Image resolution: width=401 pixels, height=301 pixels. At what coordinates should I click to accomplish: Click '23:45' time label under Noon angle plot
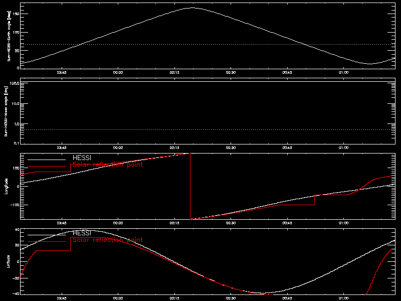(x=62, y=147)
